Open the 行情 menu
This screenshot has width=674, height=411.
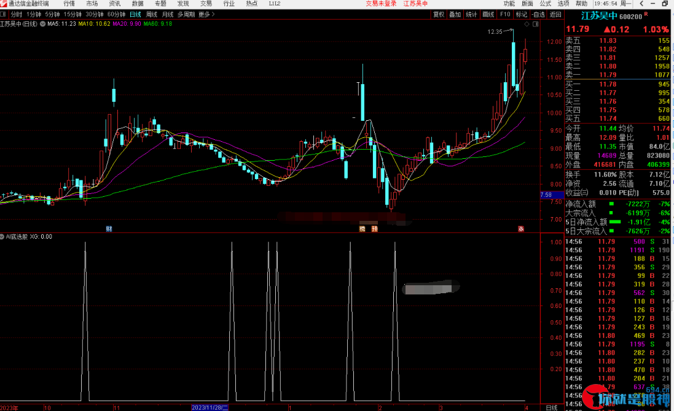pos(69,4)
